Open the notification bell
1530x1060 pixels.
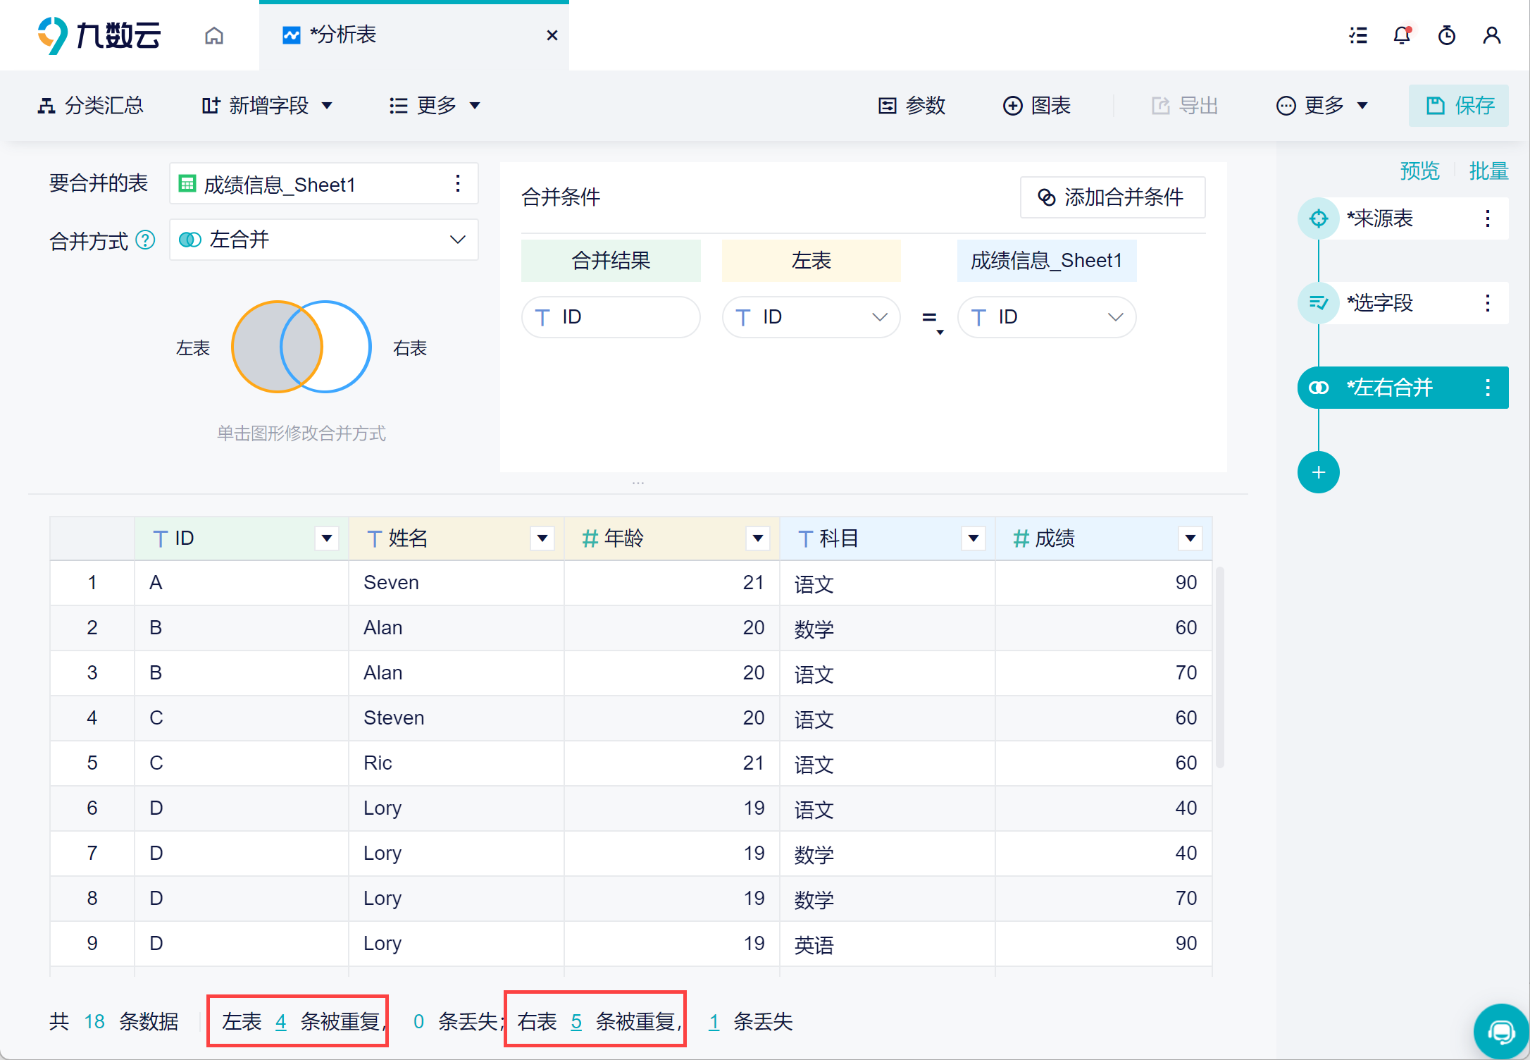click(x=1402, y=35)
